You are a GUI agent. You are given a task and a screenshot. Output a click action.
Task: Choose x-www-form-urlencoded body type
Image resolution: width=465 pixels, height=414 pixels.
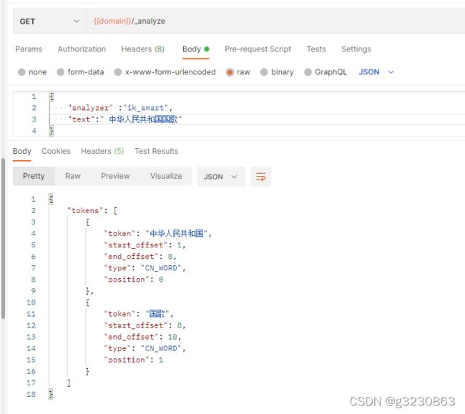point(118,72)
